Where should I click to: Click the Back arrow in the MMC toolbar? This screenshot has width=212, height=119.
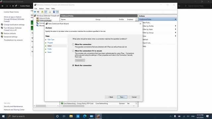tap(35, 12)
